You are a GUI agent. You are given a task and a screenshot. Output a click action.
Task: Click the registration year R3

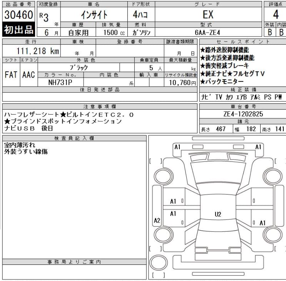coord(44,17)
